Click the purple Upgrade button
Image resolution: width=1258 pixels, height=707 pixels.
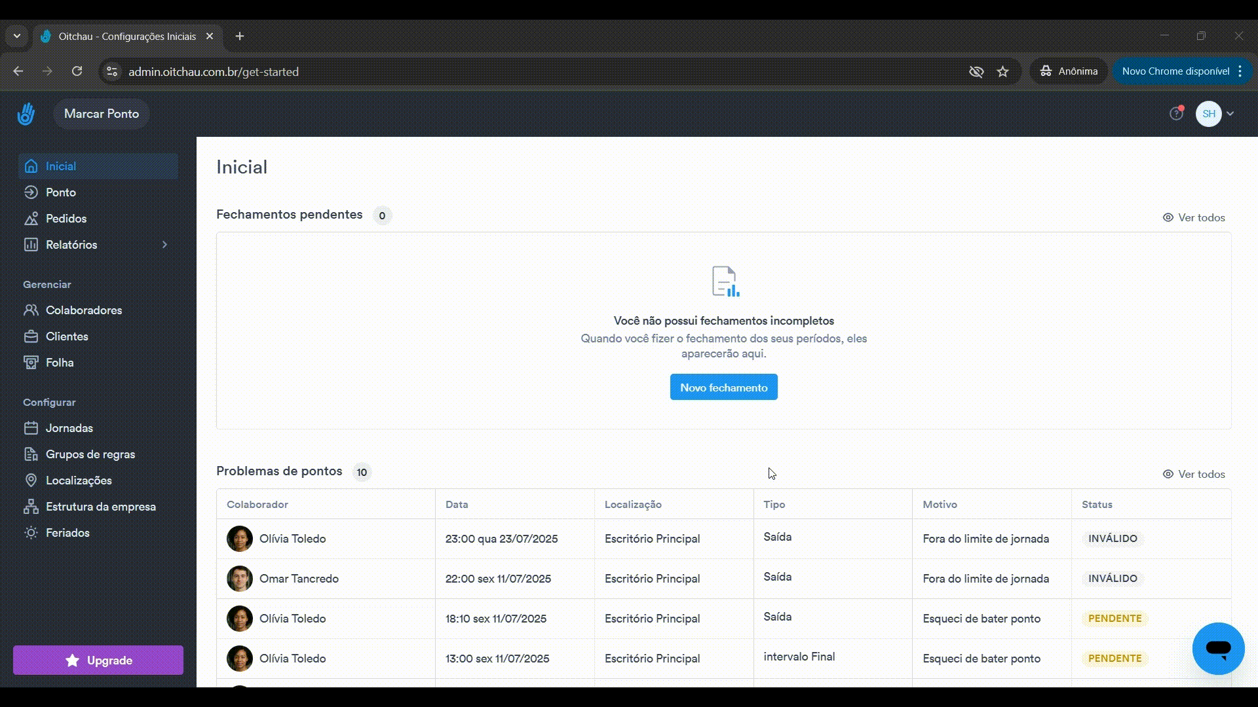(x=98, y=661)
